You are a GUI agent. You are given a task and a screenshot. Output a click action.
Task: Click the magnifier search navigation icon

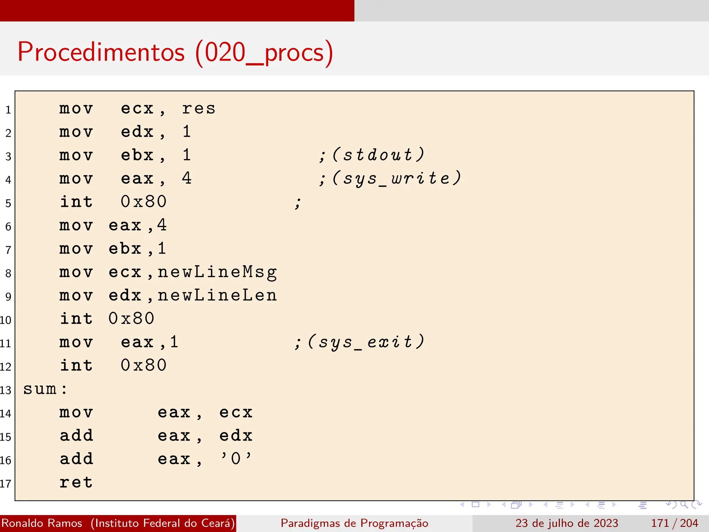click(x=684, y=505)
